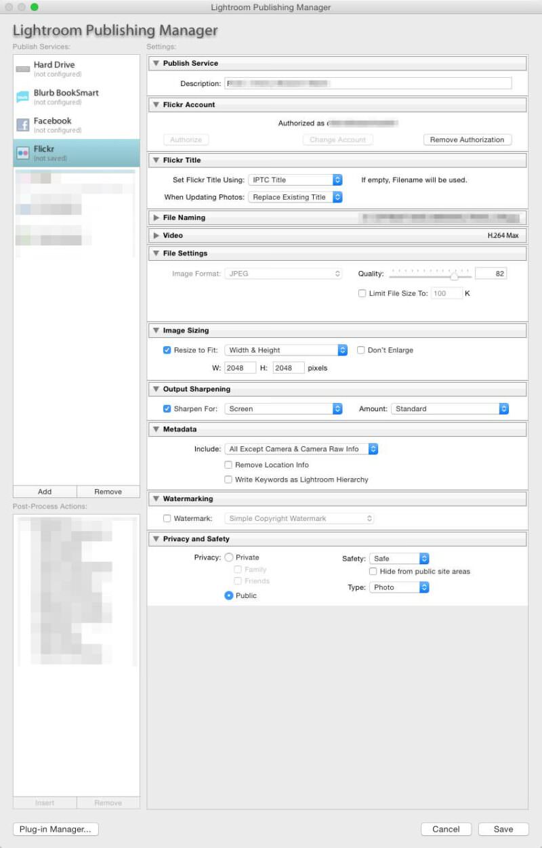Collapse the Watermarking section

pos(156,499)
